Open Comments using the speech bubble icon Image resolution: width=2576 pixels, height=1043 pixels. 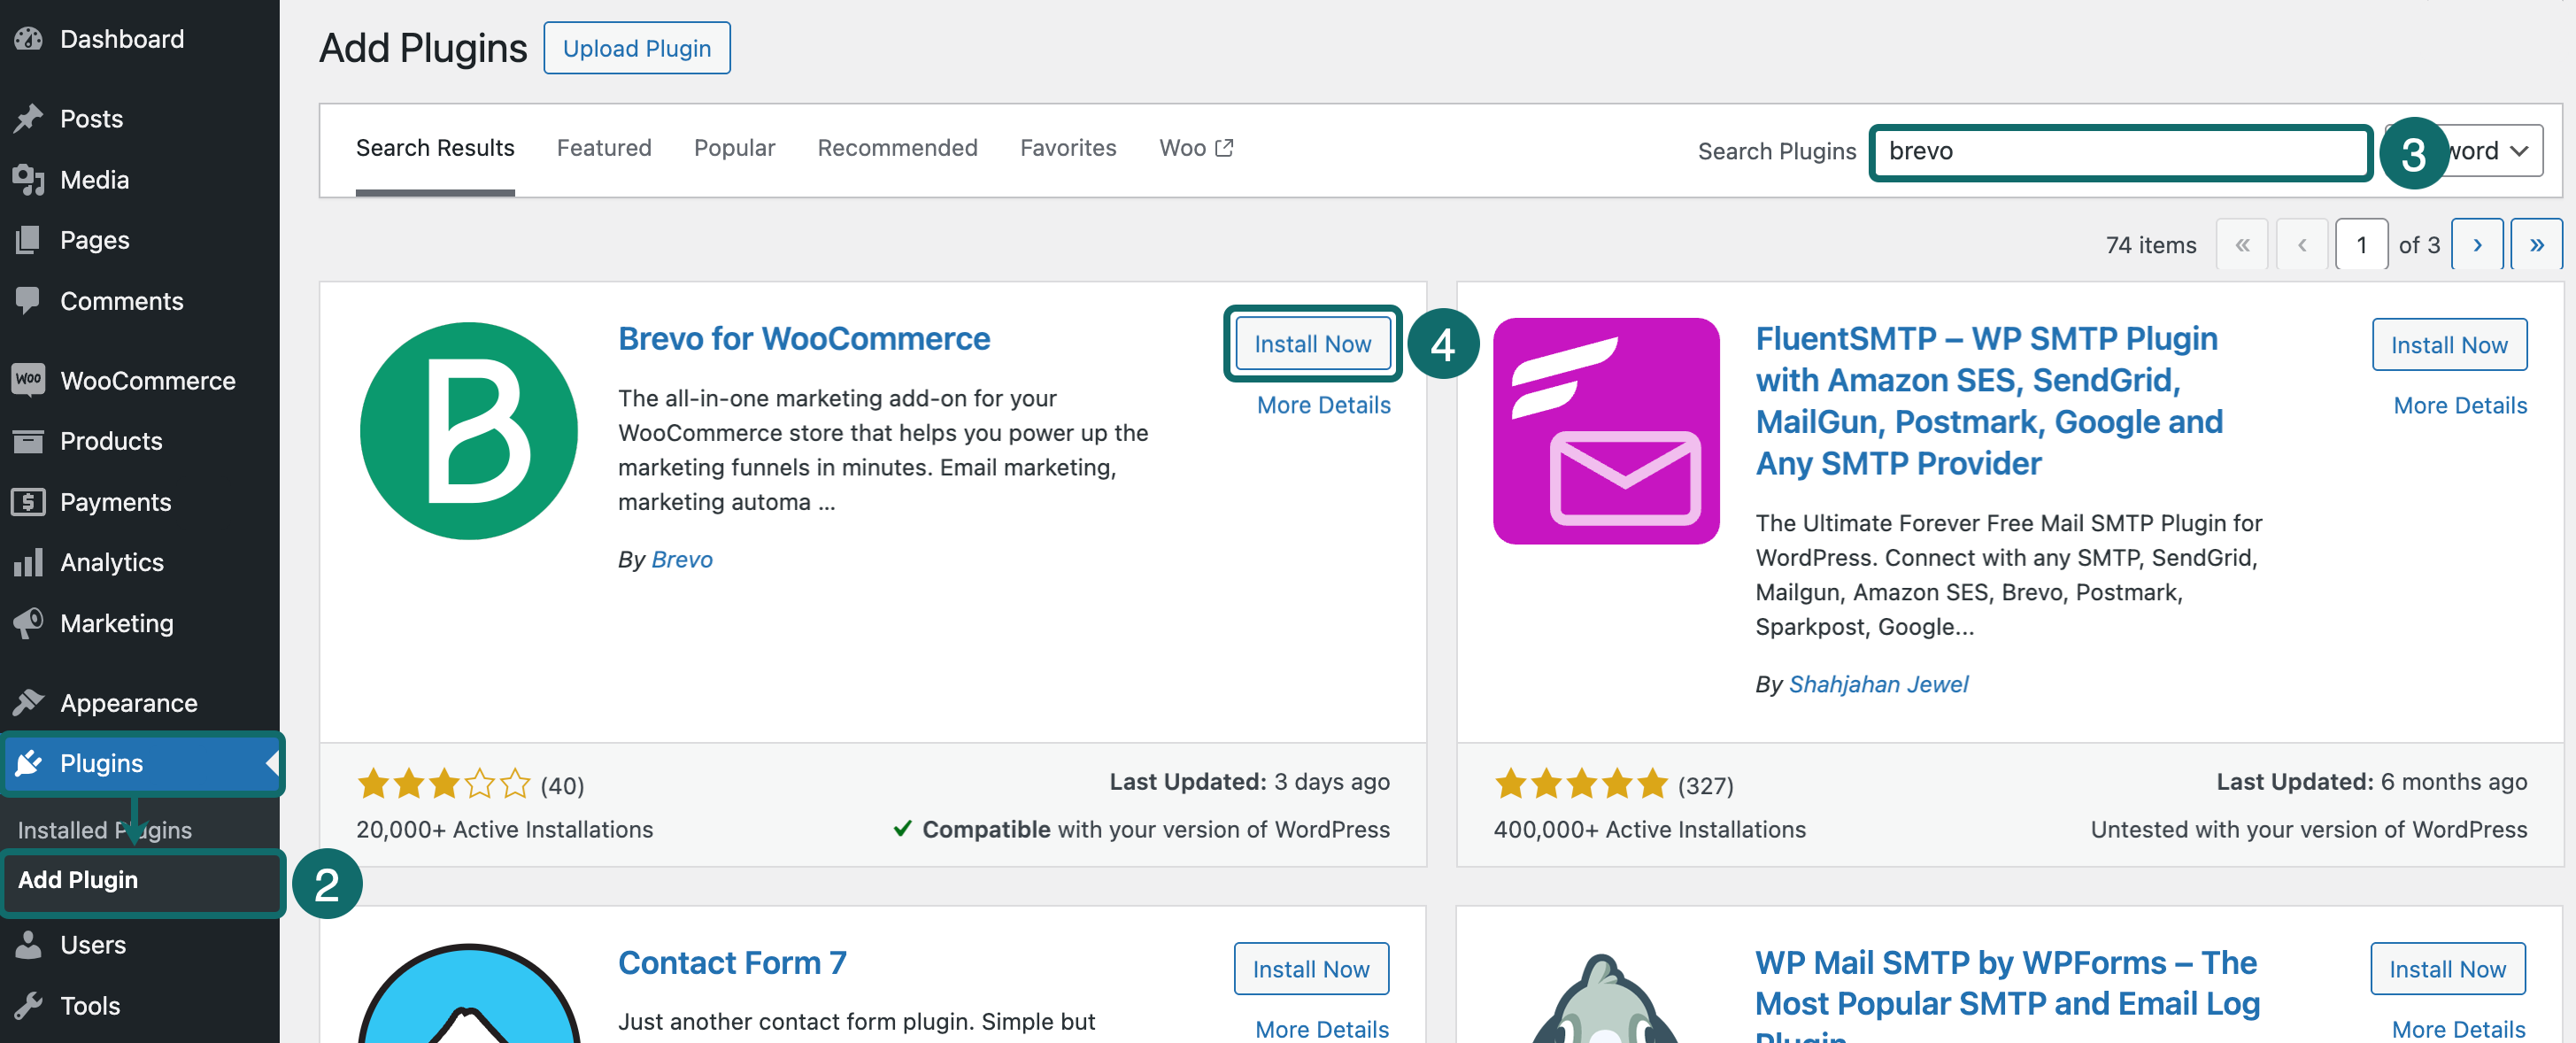30,300
